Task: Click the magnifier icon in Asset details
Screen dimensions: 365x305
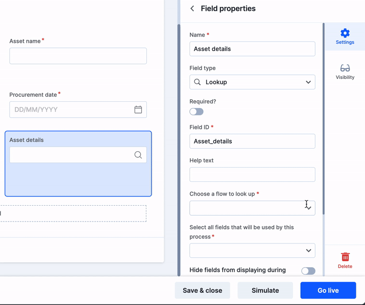Action: [x=138, y=155]
